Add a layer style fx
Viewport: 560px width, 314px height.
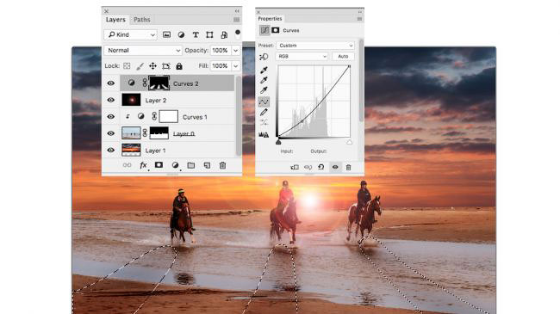coord(143,165)
